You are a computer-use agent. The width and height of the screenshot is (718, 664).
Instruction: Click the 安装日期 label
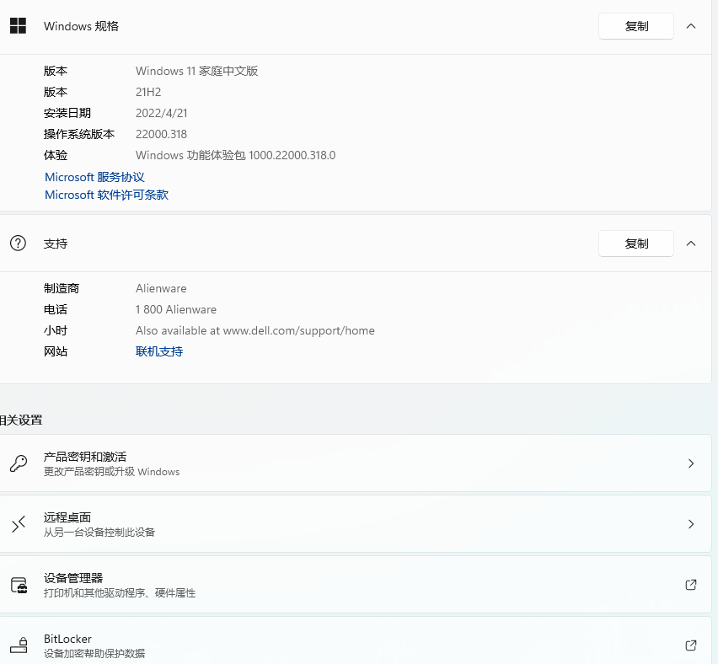pyautogui.click(x=67, y=113)
